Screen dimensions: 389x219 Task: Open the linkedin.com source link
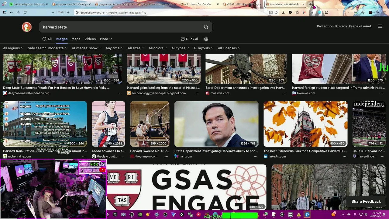(277, 156)
